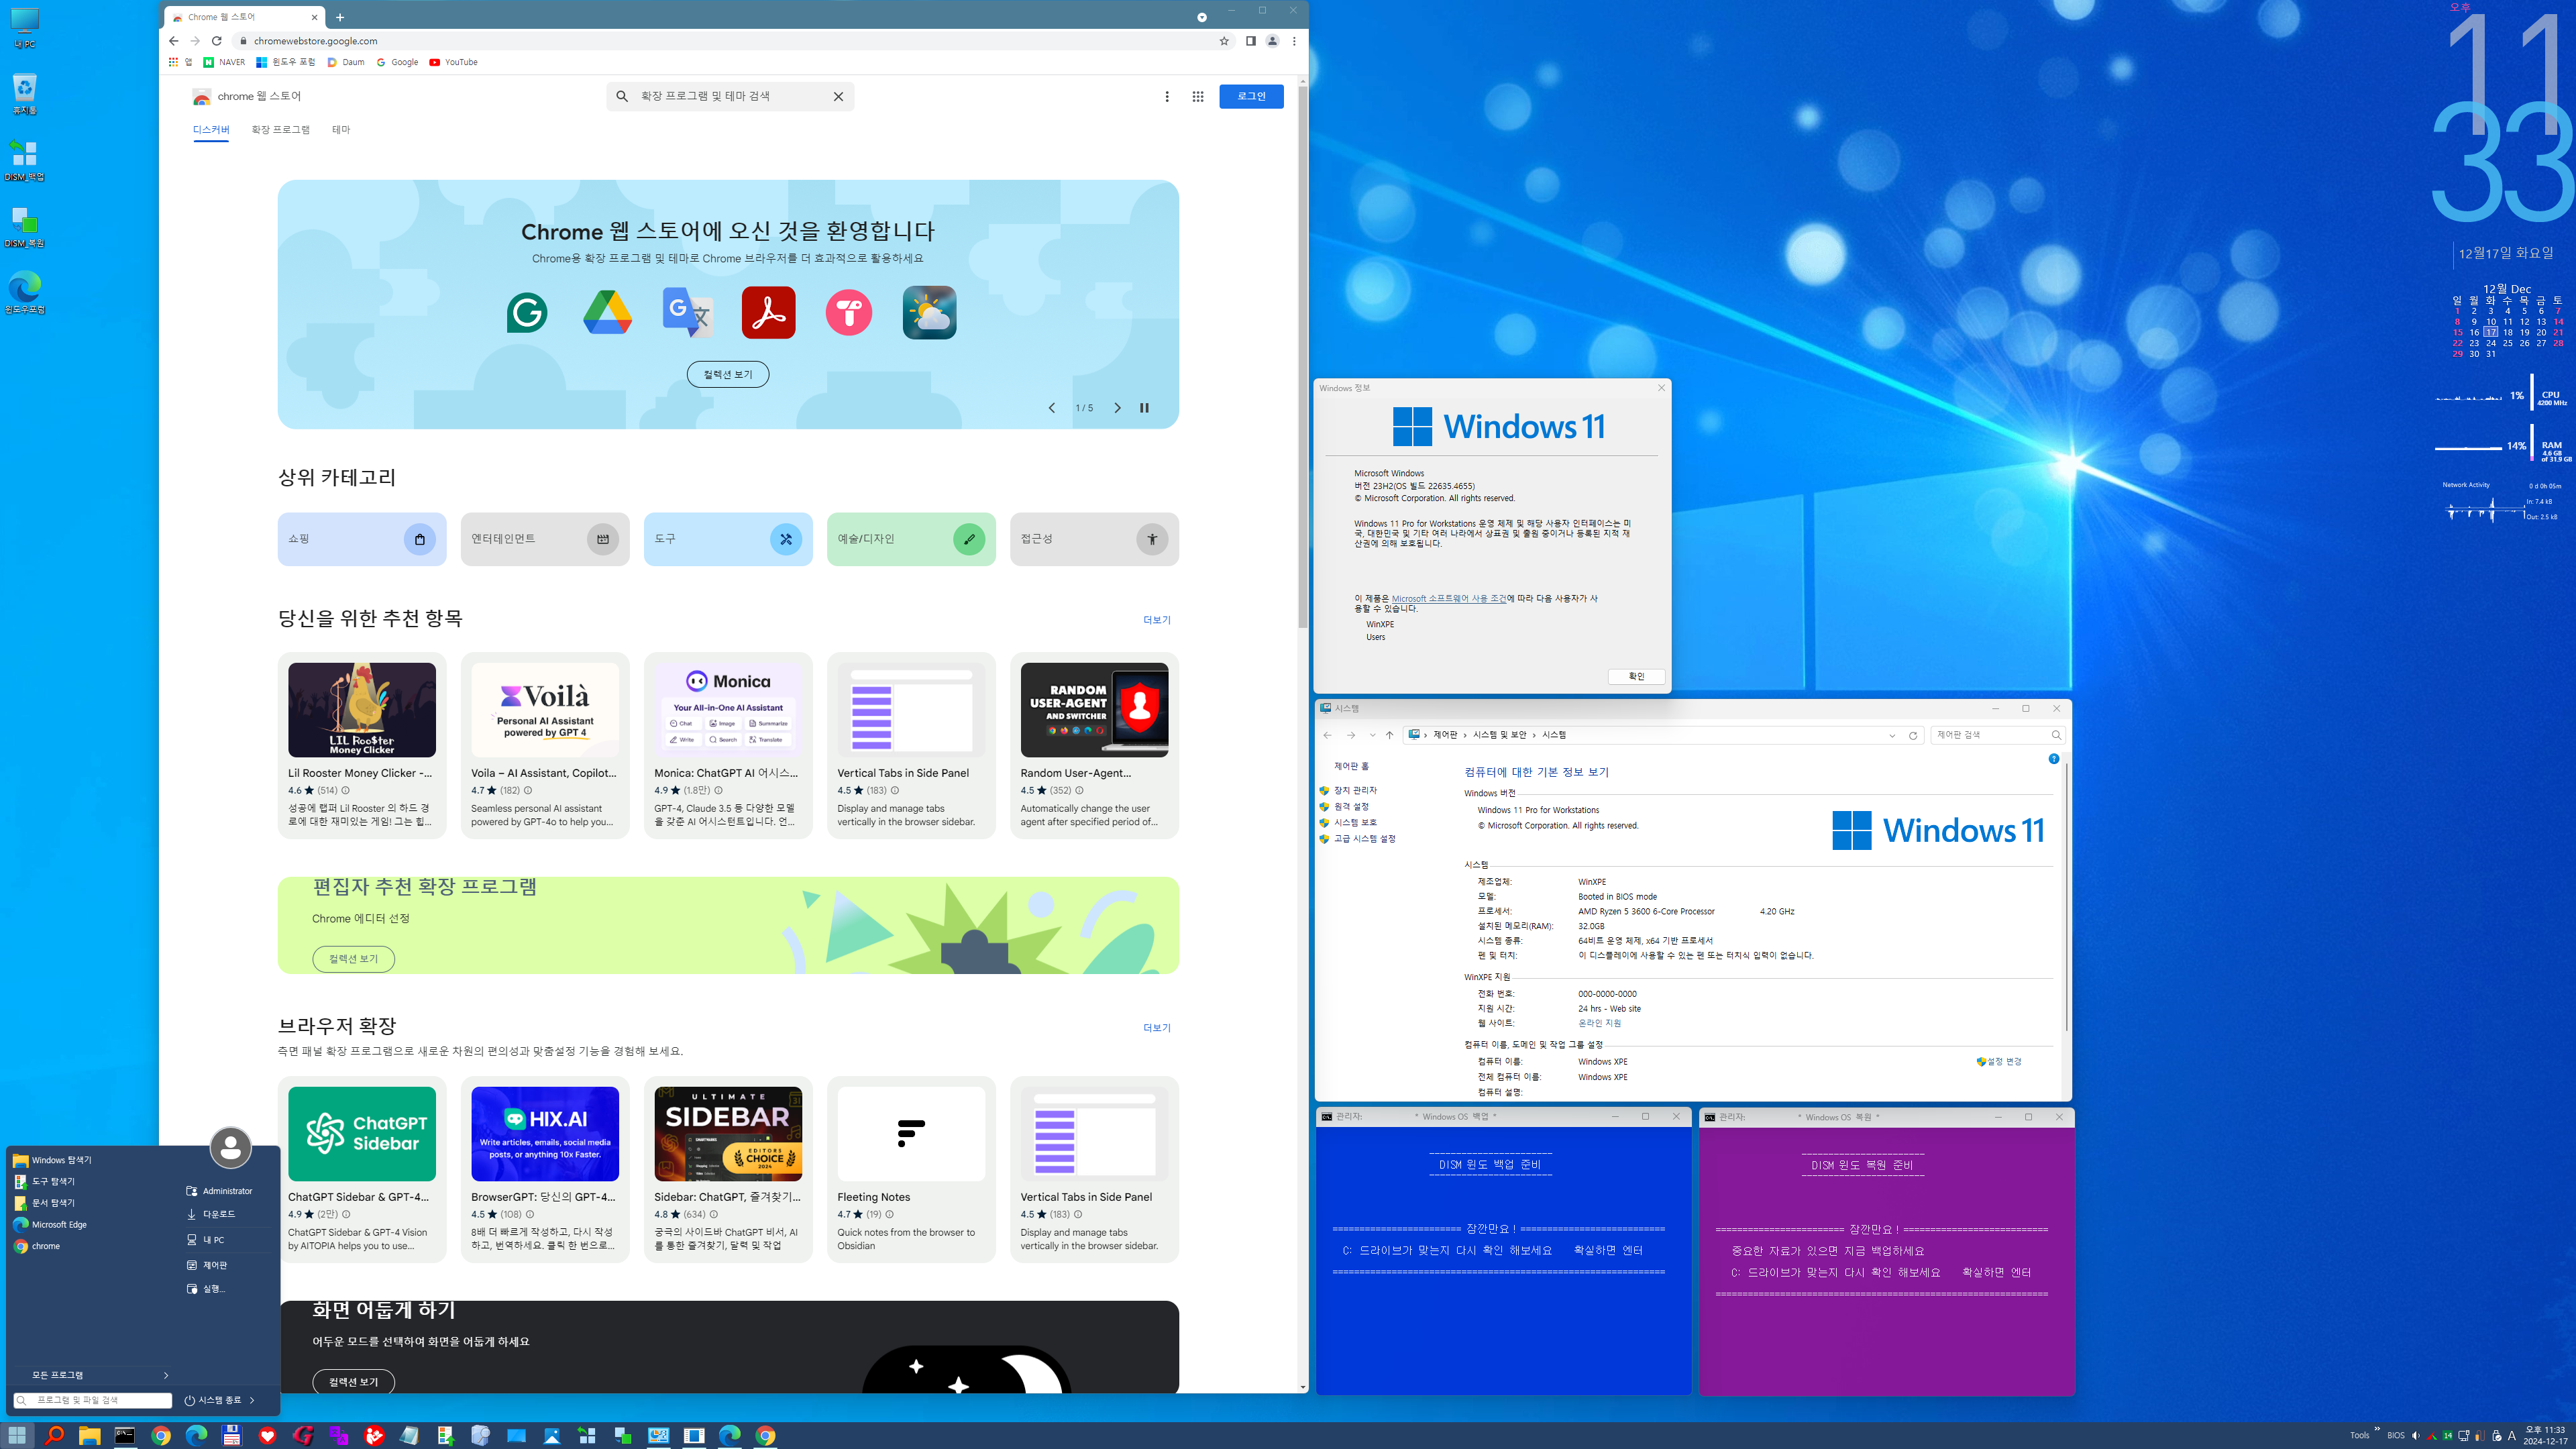
Task: Open the 온라인 지원 website link
Action: tap(1599, 1023)
